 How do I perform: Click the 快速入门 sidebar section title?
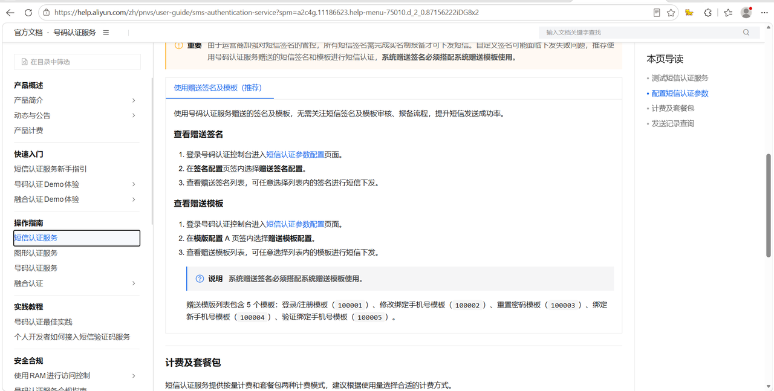[x=28, y=154]
